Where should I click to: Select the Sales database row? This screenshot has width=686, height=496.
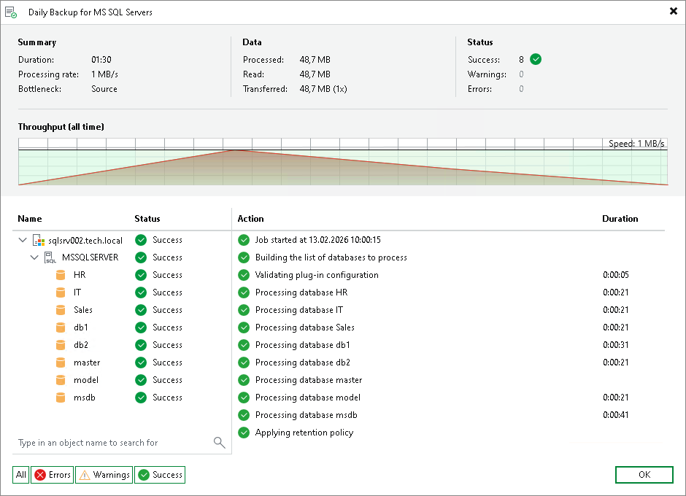coord(120,310)
